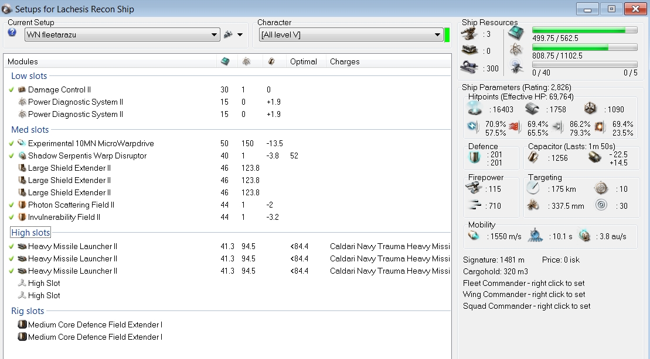Image resolution: width=650 pixels, height=359 pixels.
Task: Click the blue help question mark icon
Action: 12,33
